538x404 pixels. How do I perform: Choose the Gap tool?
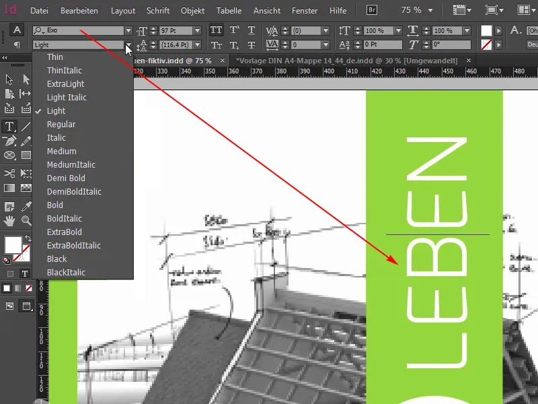point(26,94)
